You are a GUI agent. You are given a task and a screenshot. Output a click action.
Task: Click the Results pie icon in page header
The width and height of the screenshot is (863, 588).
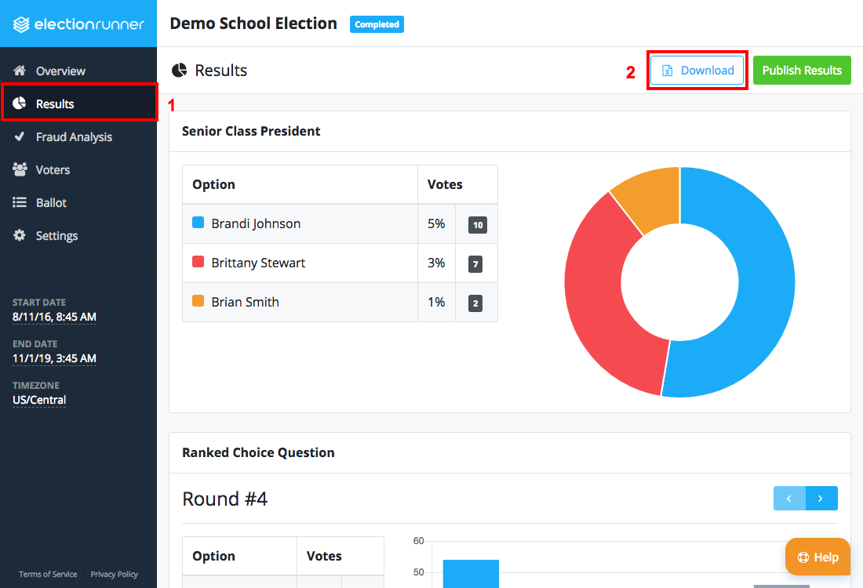tap(181, 70)
